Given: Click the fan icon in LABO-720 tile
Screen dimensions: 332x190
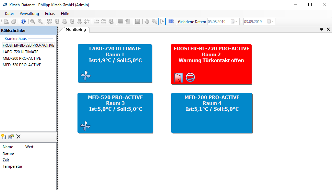Looking at the screenshot, I should (86, 76).
